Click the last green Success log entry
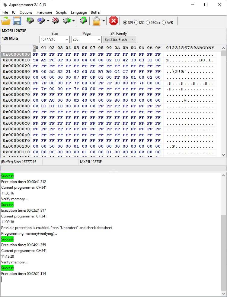Screen dimensions: 227x297 tap(7, 268)
